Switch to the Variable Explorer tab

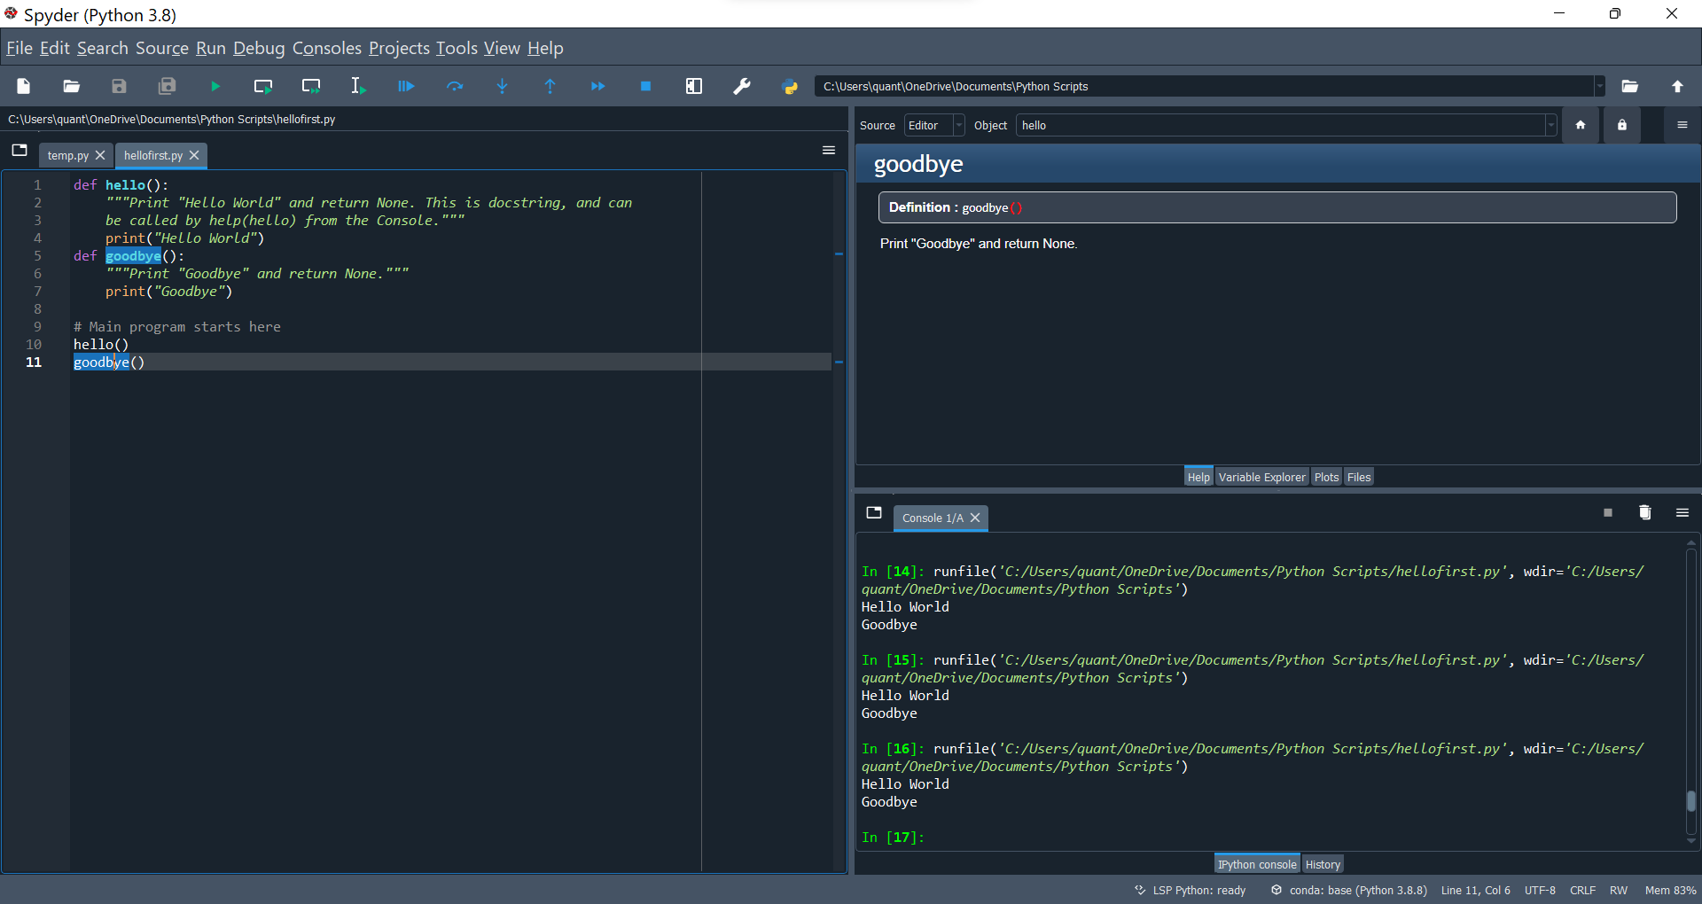tap(1261, 477)
